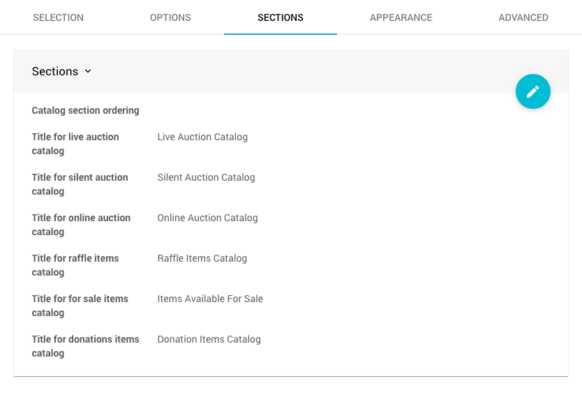Click the Title for silent auction catalog label

click(80, 184)
